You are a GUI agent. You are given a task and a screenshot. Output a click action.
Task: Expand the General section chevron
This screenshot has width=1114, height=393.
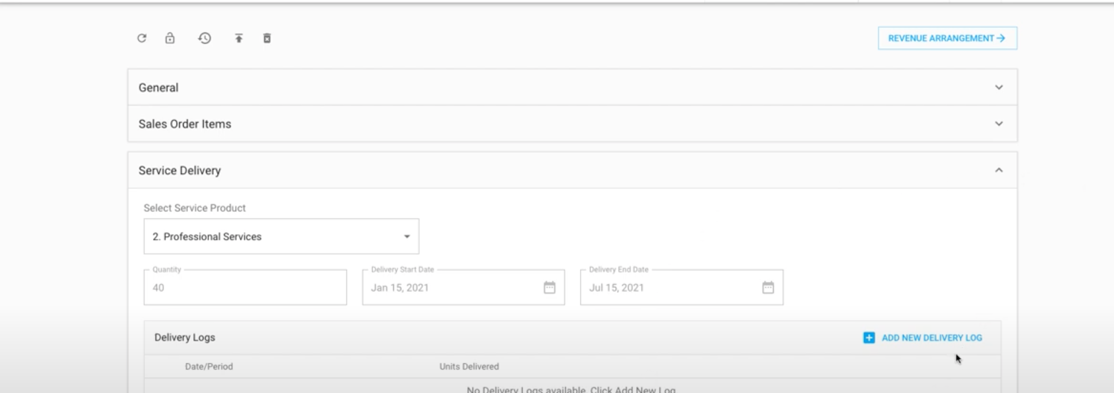pos(999,88)
